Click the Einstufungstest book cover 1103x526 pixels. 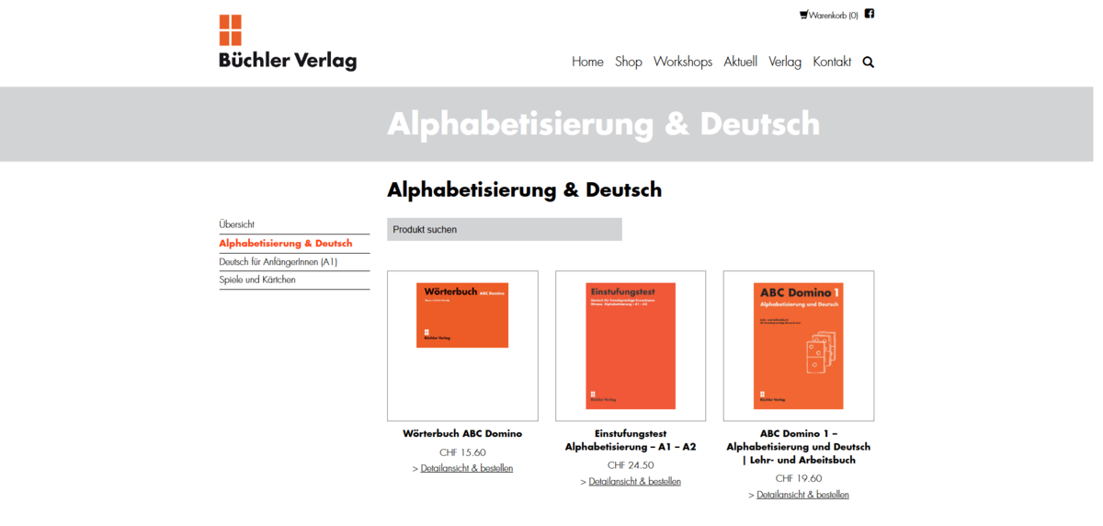[631, 346]
